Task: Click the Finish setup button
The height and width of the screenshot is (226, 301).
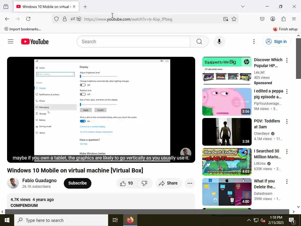Action: click(285, 29)
